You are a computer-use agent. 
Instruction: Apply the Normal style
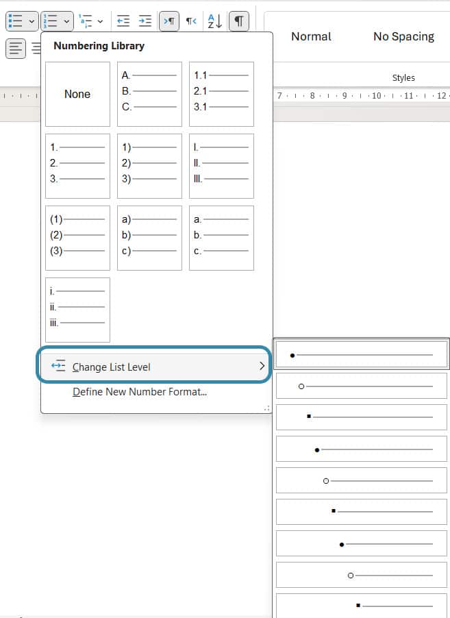(311, 36)
